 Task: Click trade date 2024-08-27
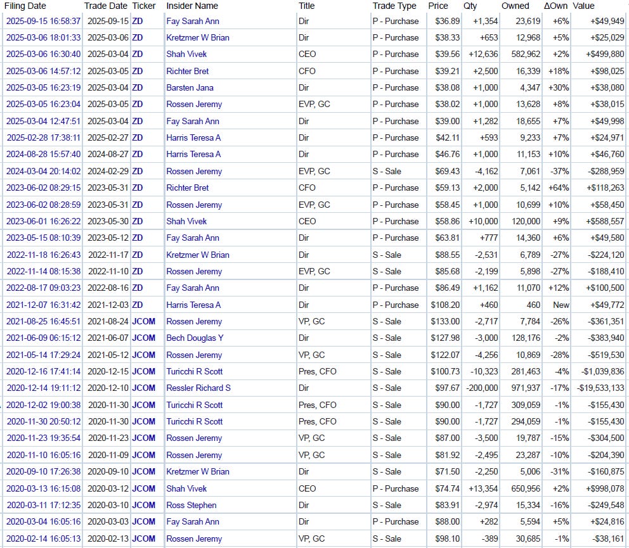pos(108,155)
